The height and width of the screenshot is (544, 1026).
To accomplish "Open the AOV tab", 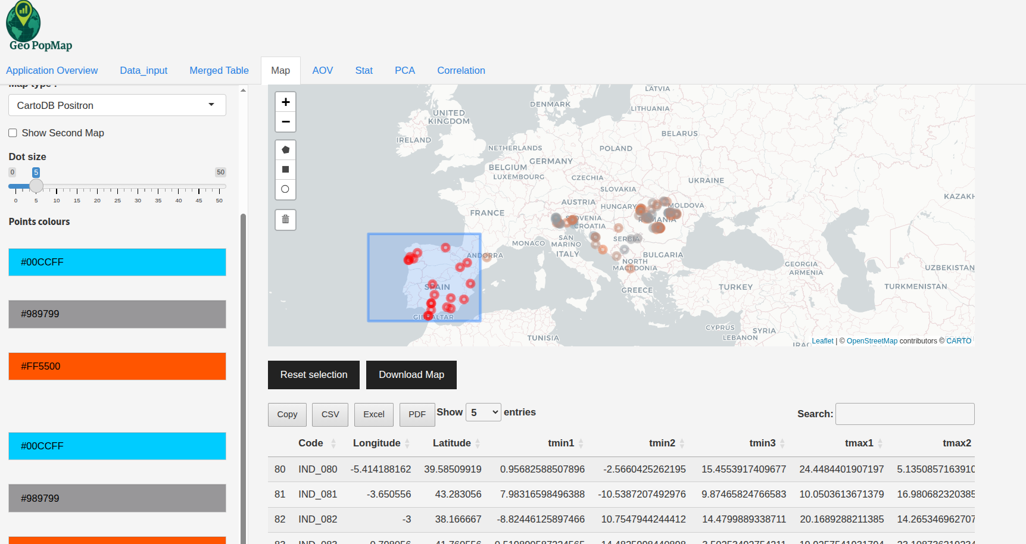I will tap(323, 70).
